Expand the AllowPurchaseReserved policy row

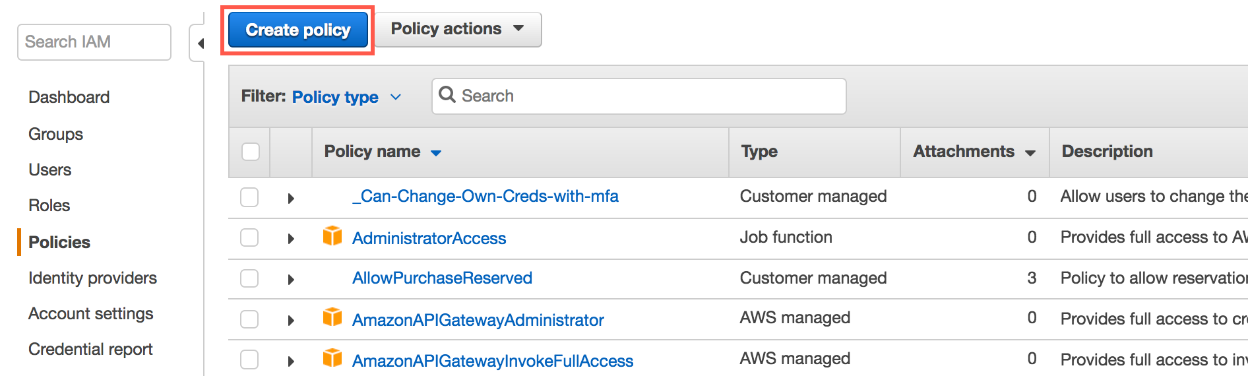(x=291, y=280)
